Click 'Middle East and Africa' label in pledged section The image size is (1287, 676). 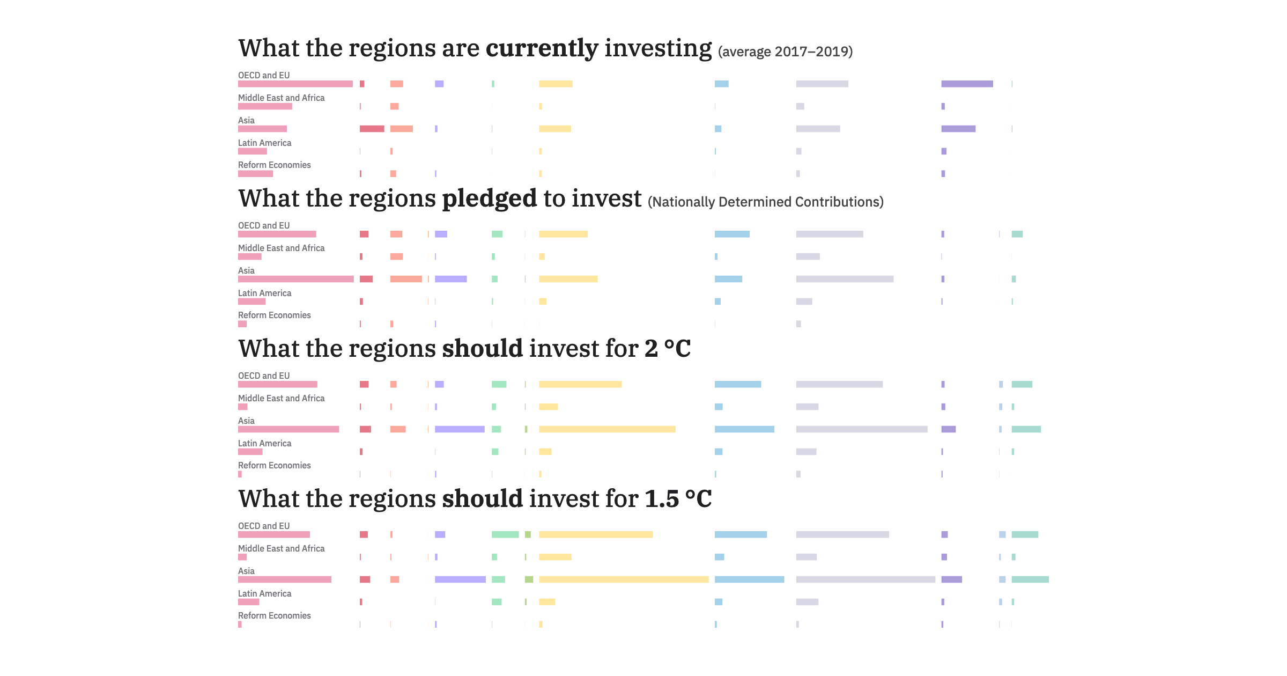point(282,248)
